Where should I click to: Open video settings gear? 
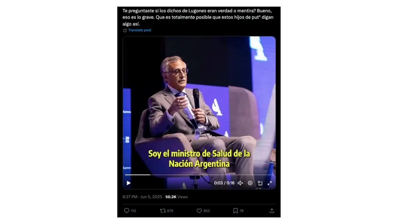pyautogui.click(x=250, y=183)
